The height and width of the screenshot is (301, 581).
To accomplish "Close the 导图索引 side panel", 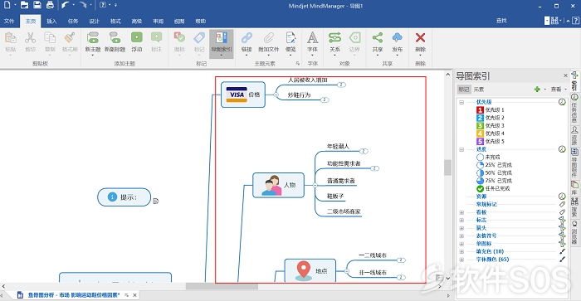I will 565,75.
